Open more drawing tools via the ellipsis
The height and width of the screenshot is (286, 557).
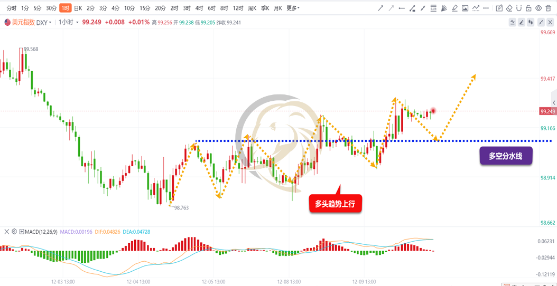pyautogui.click(x=486, y=8)
